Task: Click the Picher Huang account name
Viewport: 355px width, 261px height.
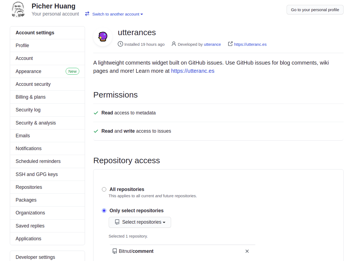Action: (x=53, y=6)
